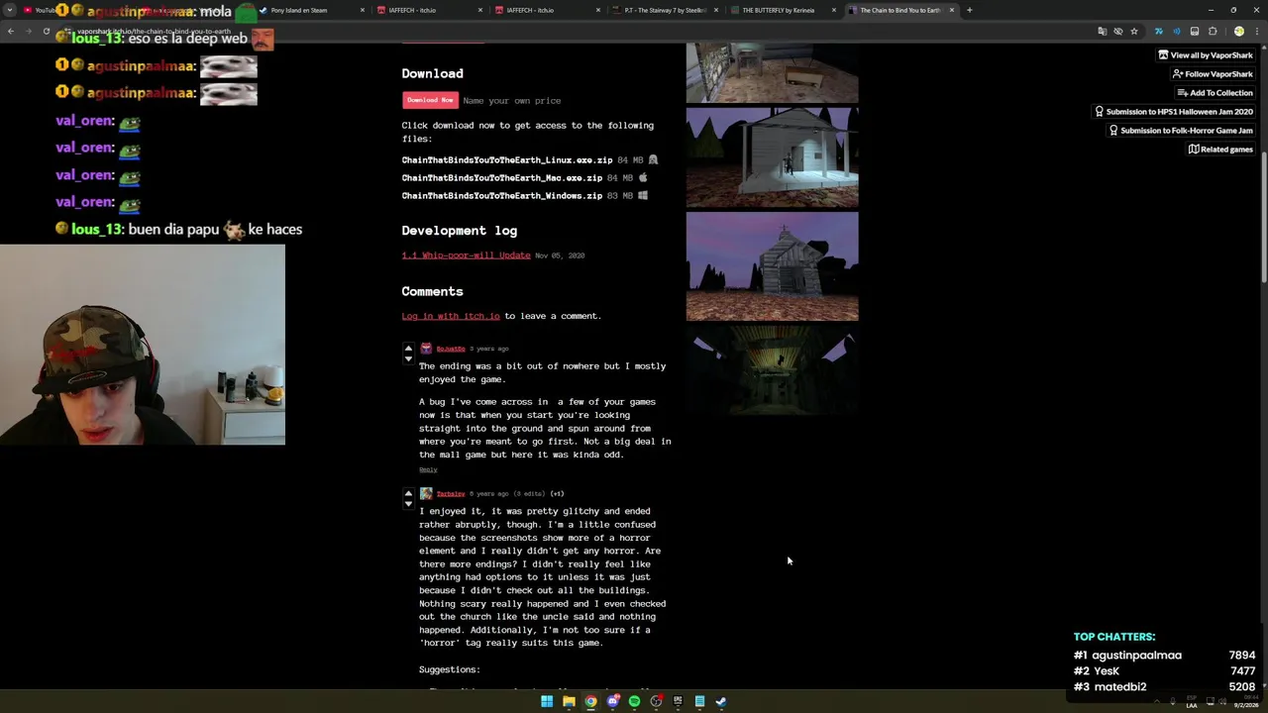1268x713 pixels.
Task: Open the Related games link
Action: pos(1220,150)
